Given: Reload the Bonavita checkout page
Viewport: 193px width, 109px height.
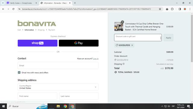Looking at the screenshot, I should click(13, 9).
